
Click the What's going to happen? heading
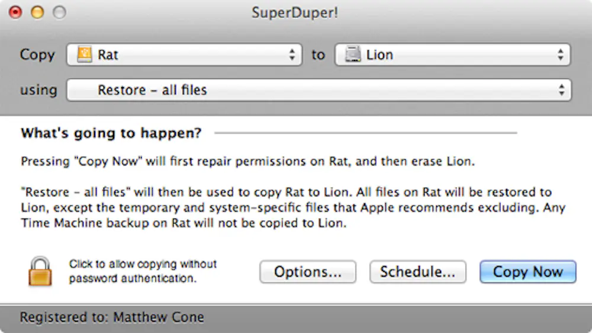(111, 133)
